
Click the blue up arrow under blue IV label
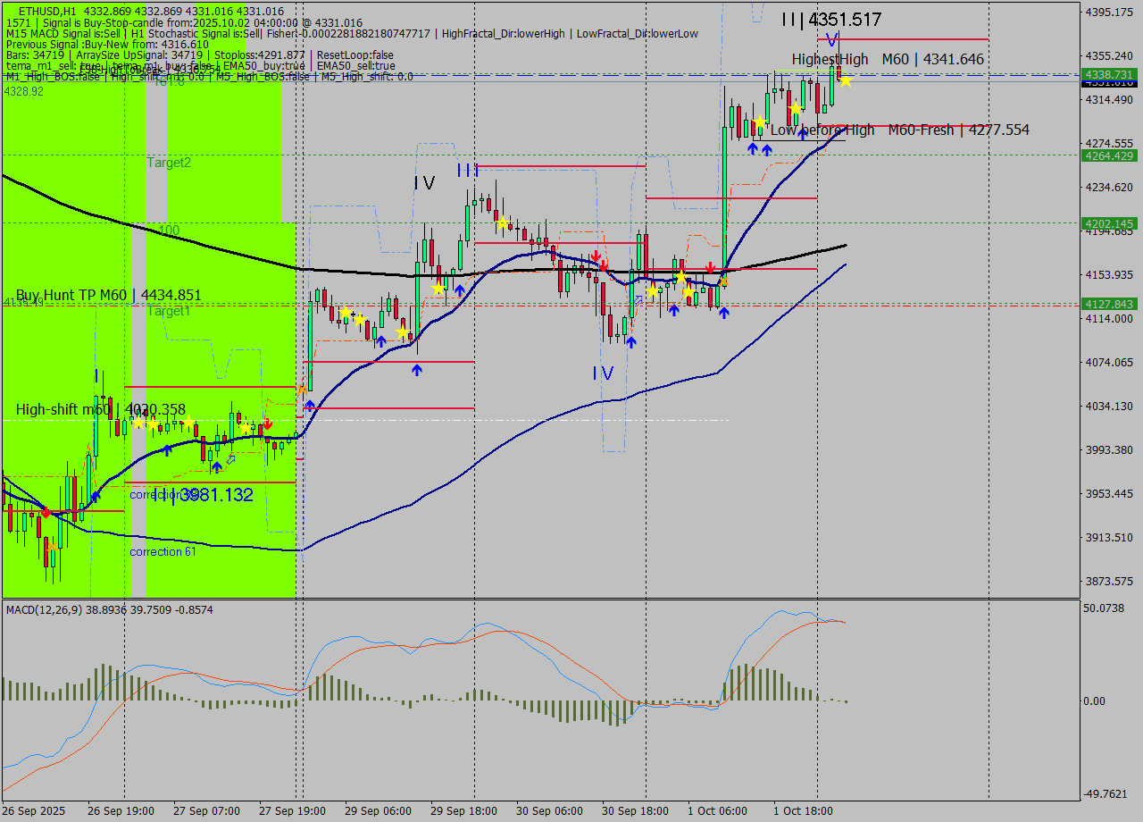(630, 341)
